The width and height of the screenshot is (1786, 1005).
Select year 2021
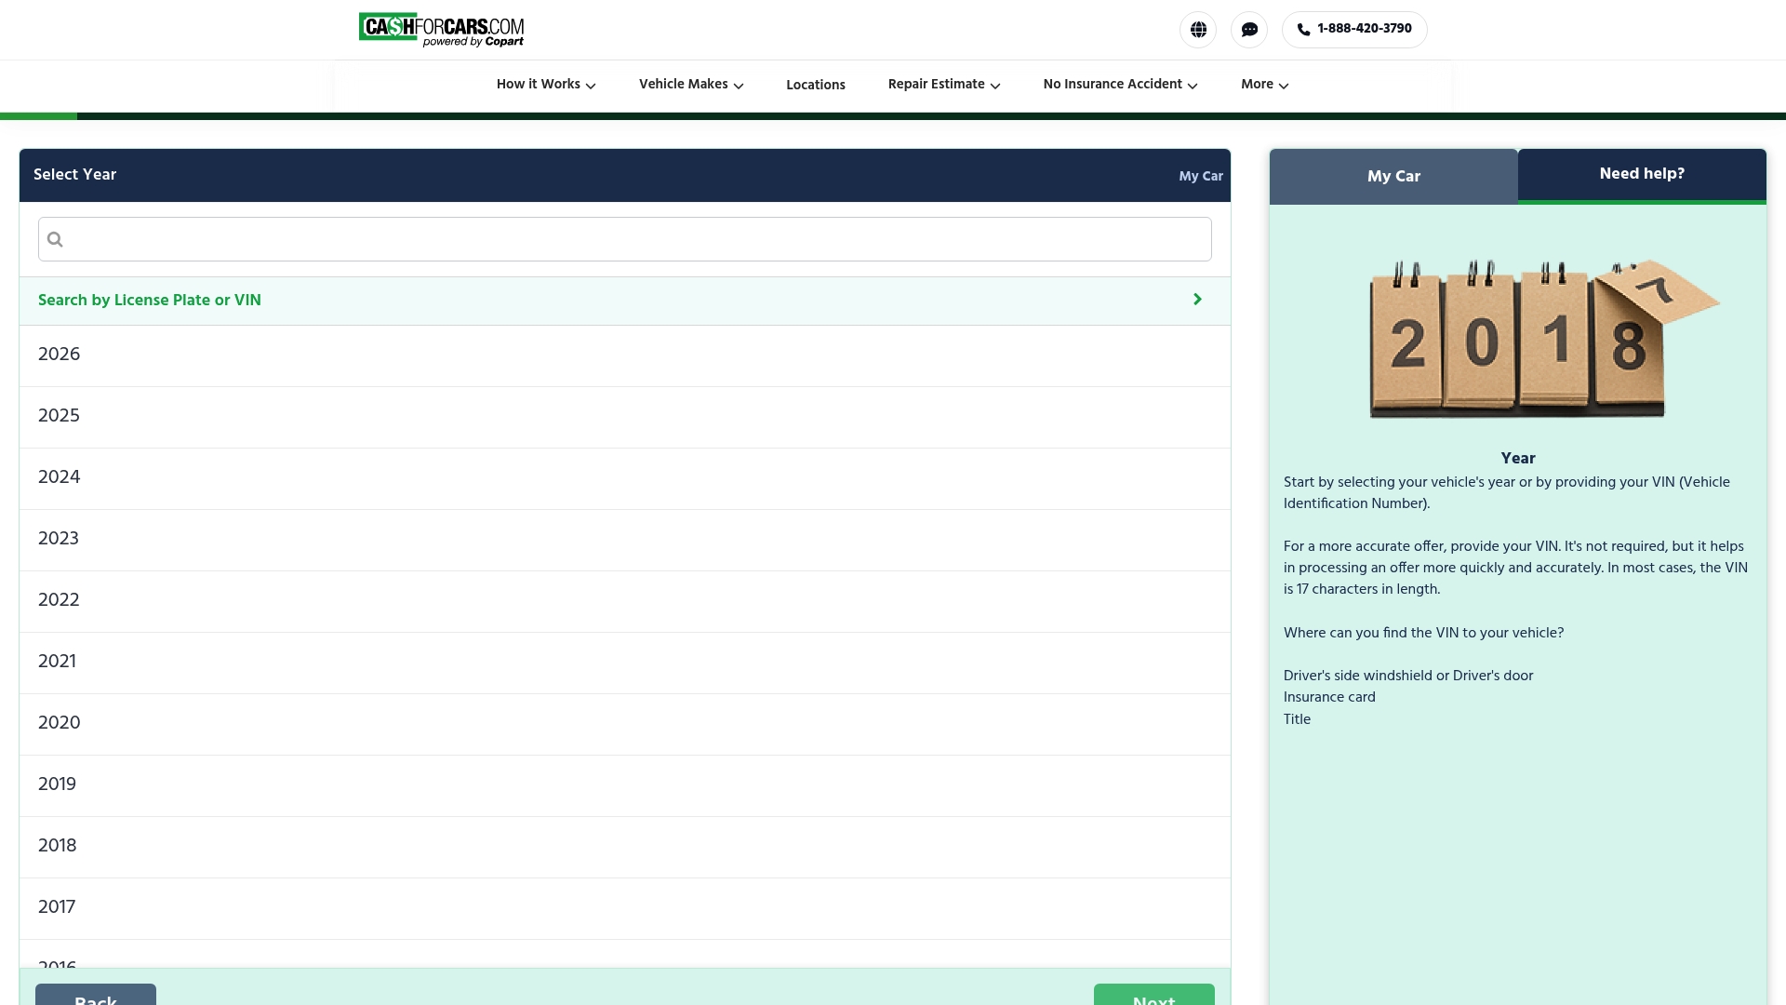pos(625,662)
